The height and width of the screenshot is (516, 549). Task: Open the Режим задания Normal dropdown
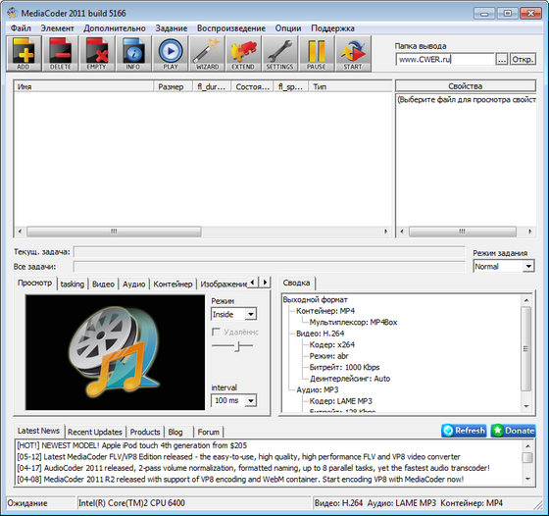(x=503, y=267)
